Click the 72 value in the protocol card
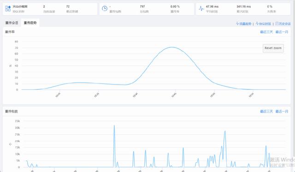Screen dimensions: 295x172 [68, 6]
